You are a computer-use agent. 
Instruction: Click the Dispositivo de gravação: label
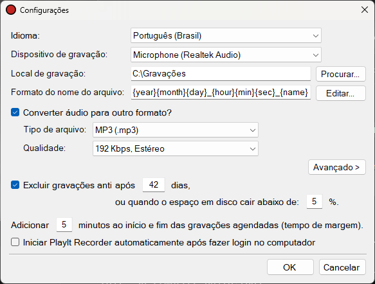[x=59, y=55]
